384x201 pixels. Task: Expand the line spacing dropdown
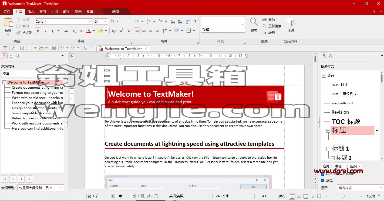point(170,31)
